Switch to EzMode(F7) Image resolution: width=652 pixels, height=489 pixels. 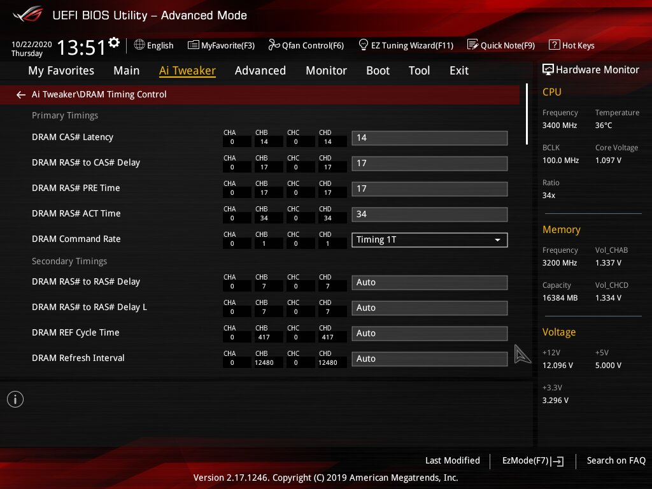[x=533, y=461]
